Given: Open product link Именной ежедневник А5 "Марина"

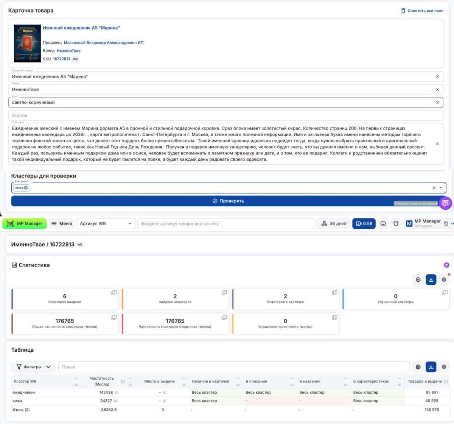Looking at the screenshot, I should tap(81, 28).
